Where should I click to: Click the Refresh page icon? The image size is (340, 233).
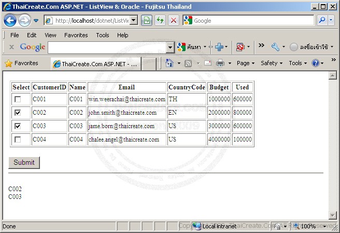point(160,21)
